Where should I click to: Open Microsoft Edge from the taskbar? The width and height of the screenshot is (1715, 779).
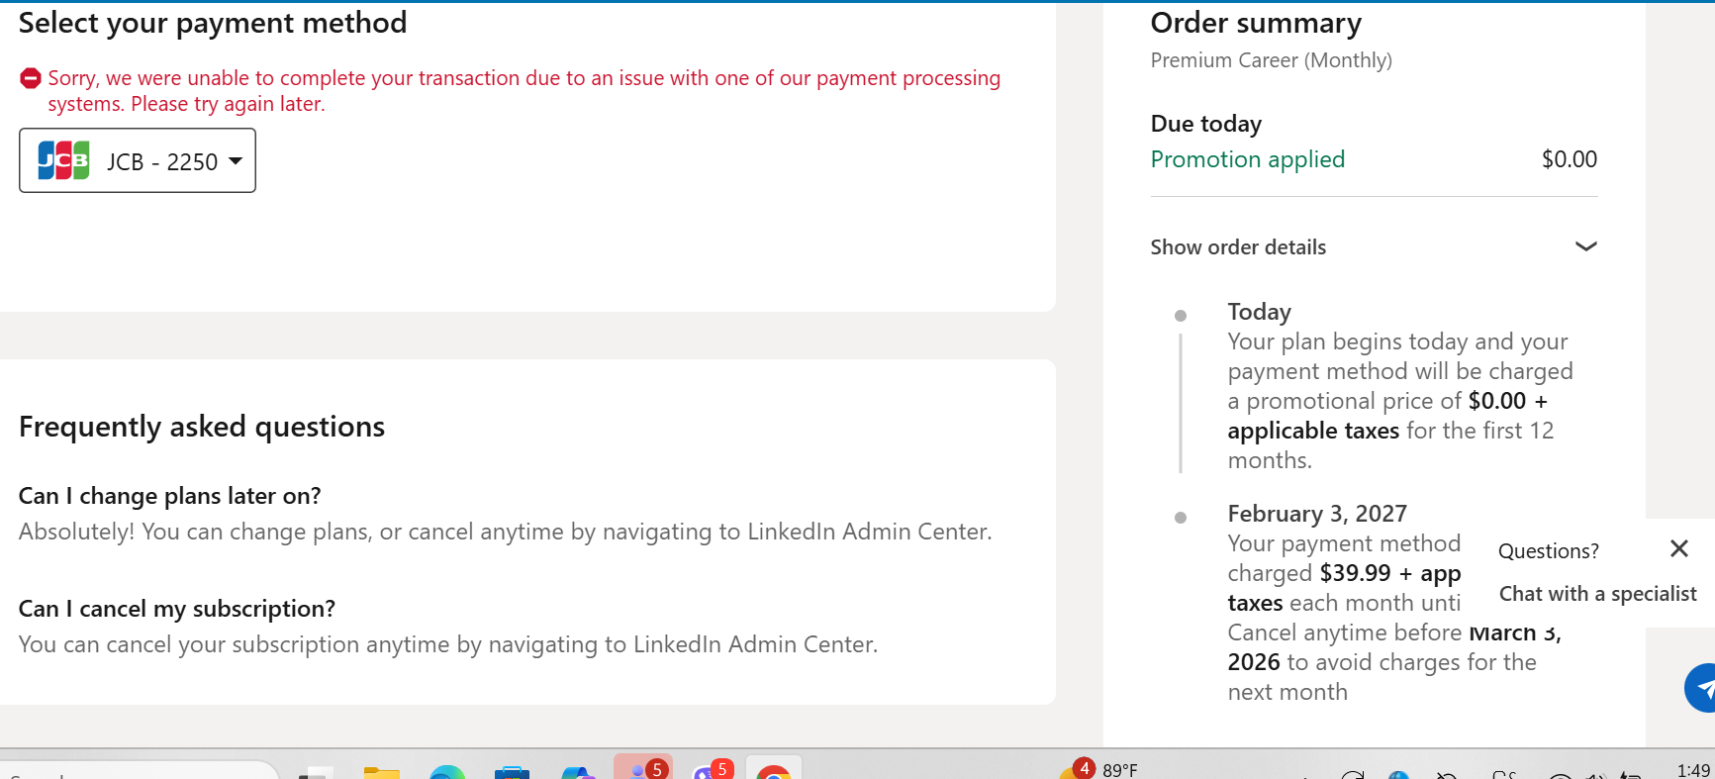(x=447, y=771)
